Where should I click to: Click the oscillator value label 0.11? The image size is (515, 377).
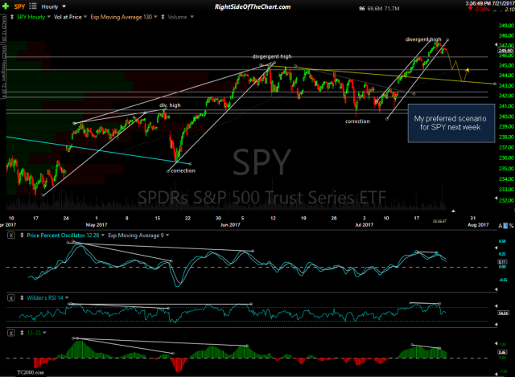coord(502,262)
